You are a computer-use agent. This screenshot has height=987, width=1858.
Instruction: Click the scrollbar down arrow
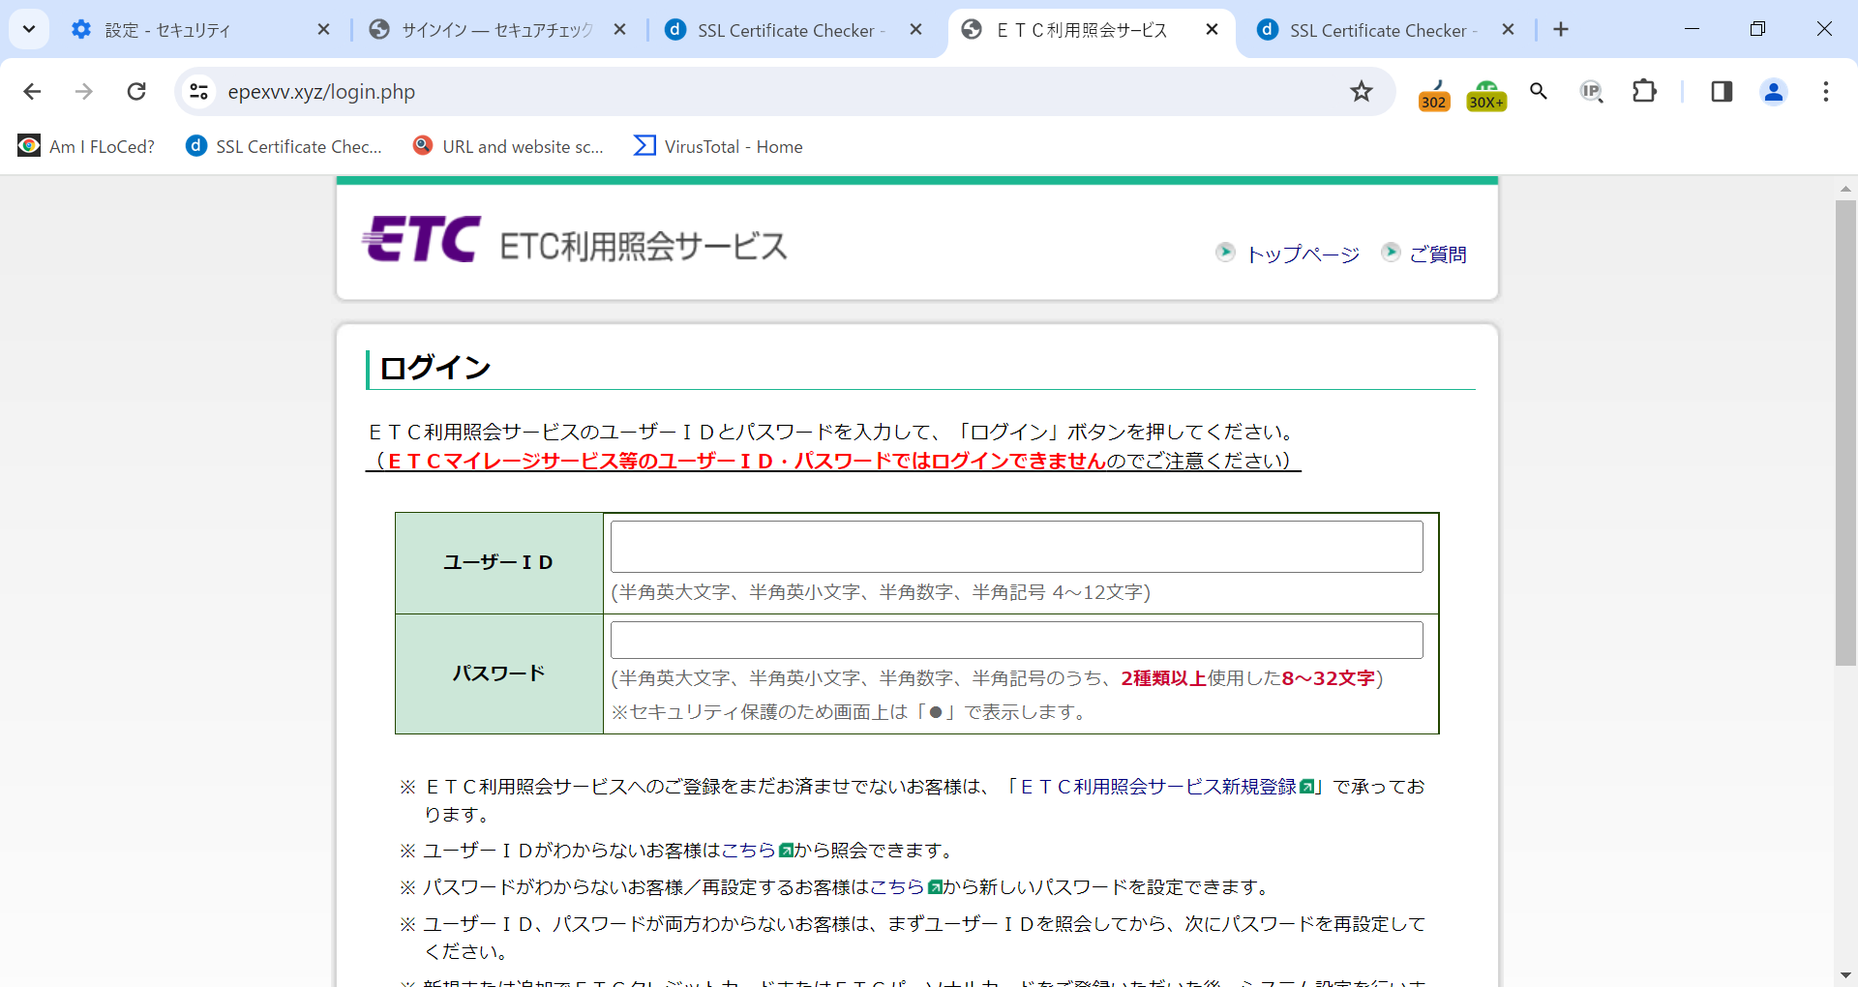tap(1845, 975)
